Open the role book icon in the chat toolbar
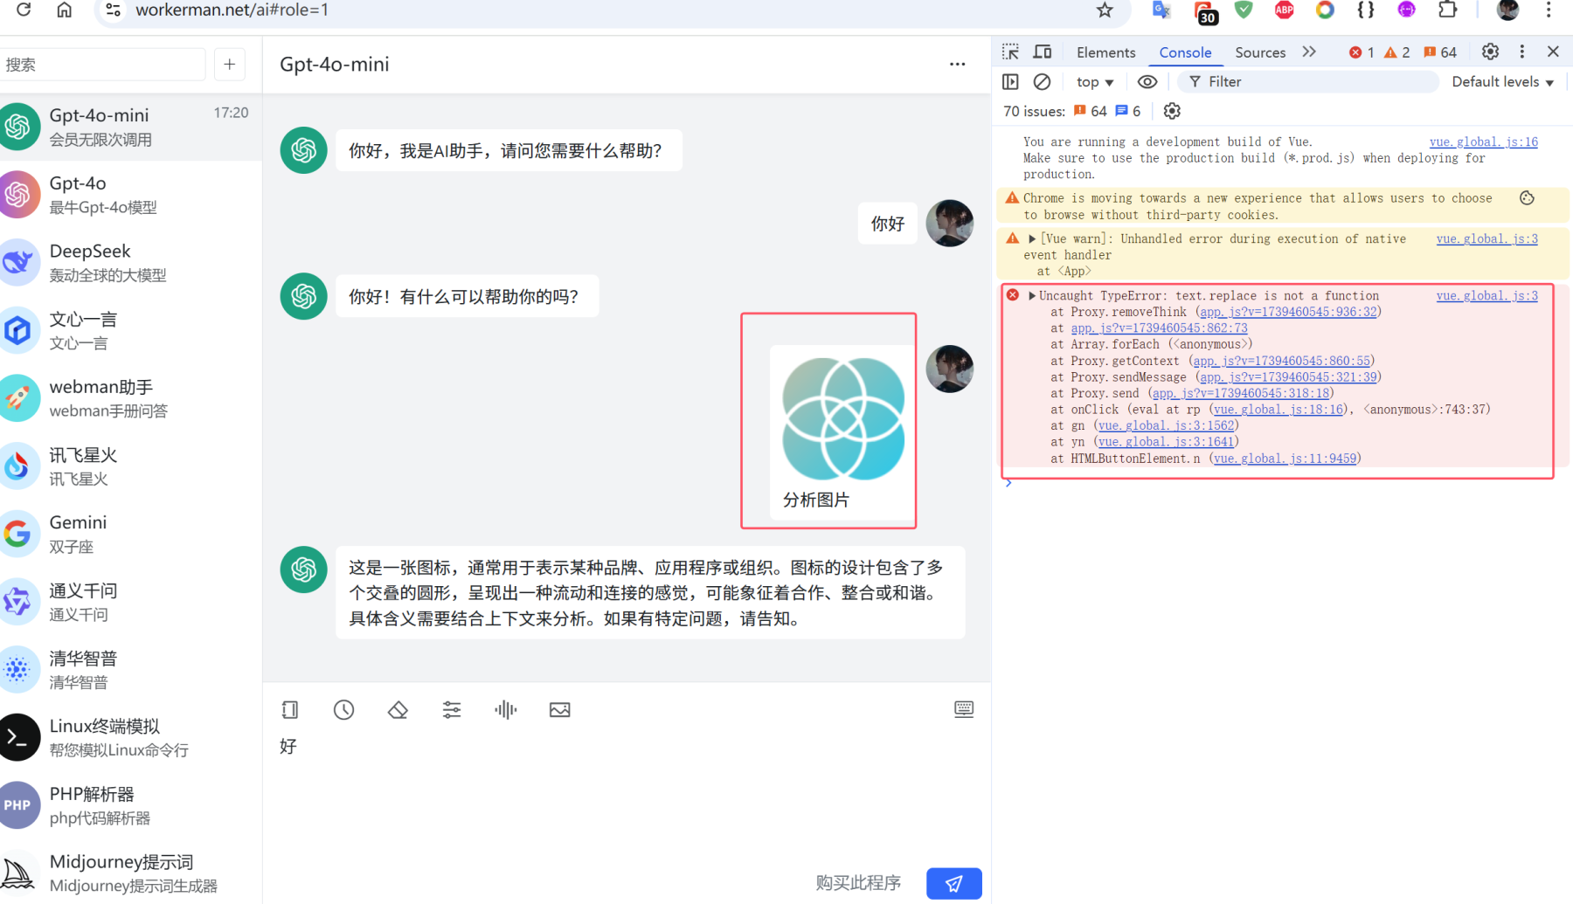This screenshot has width=1573, height=904. [290, 709]
